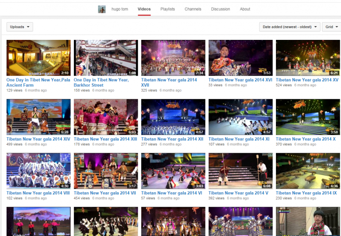Open the Discussion tab
This screenshot has width=341, height=236.
[x=220, y=9]
